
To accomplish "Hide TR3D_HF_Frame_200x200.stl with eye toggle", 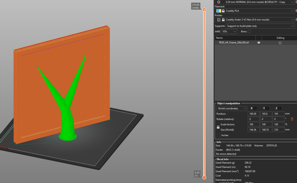I will (x=259, y=43).
